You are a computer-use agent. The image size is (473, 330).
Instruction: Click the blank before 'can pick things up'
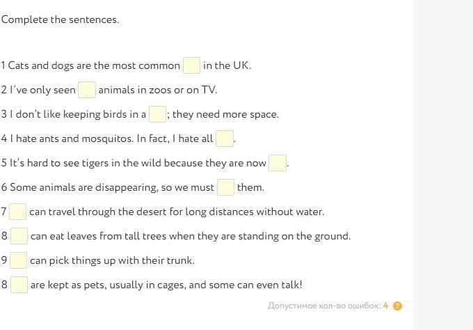(19, 260)
